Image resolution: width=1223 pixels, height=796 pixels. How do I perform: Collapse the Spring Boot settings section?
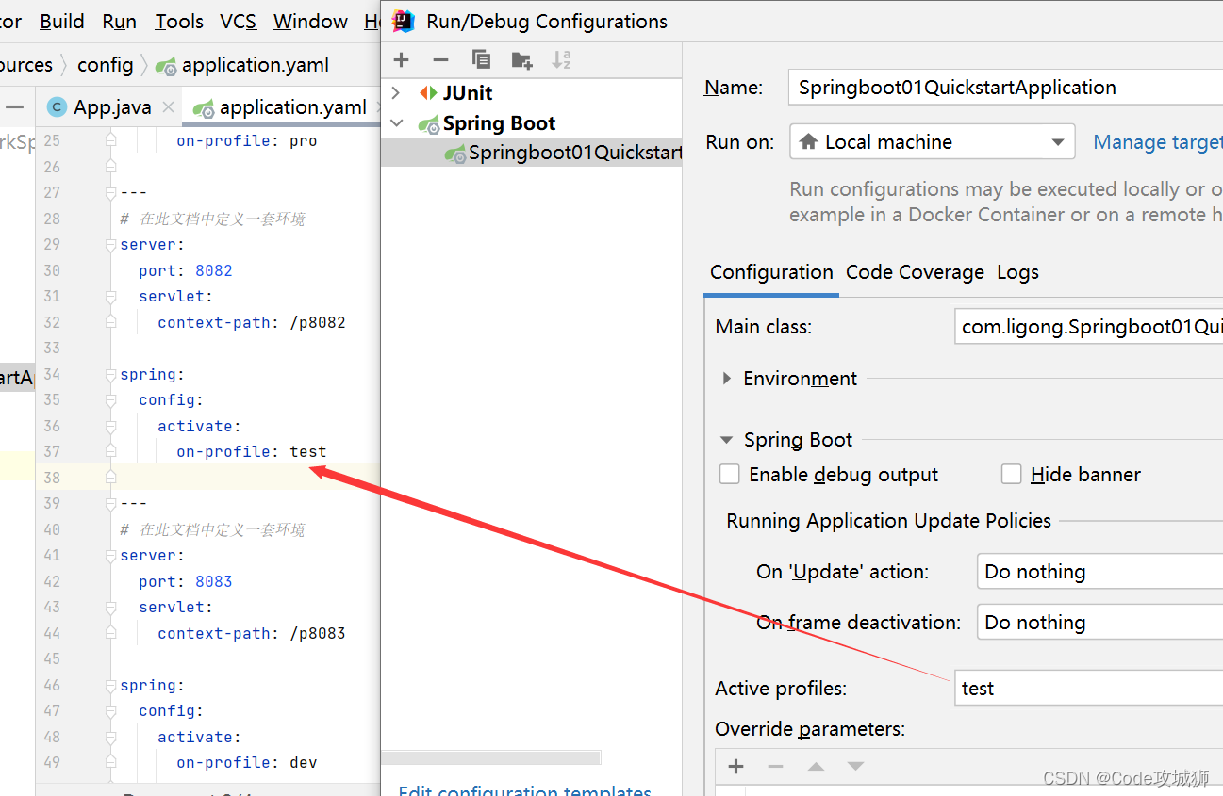coord(726,439)
